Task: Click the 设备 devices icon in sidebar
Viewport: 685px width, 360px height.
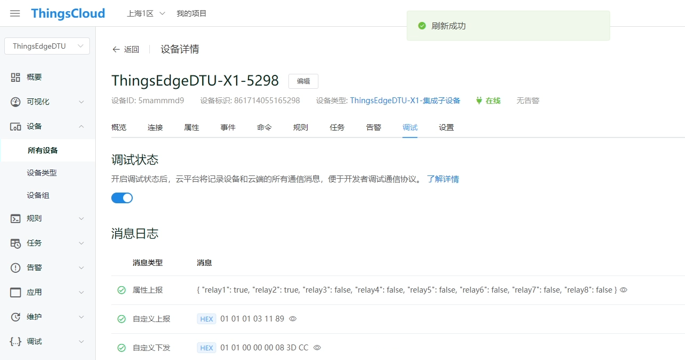Action: point(16,126)
